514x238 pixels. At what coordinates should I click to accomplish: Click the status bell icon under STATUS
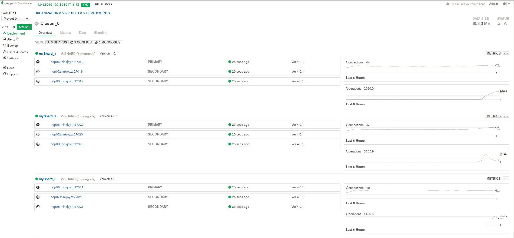[499, 24]
